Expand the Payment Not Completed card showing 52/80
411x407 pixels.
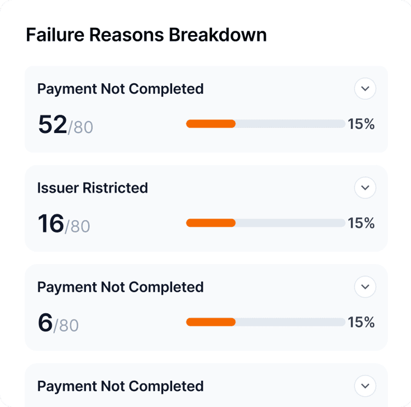pos(365,89)
